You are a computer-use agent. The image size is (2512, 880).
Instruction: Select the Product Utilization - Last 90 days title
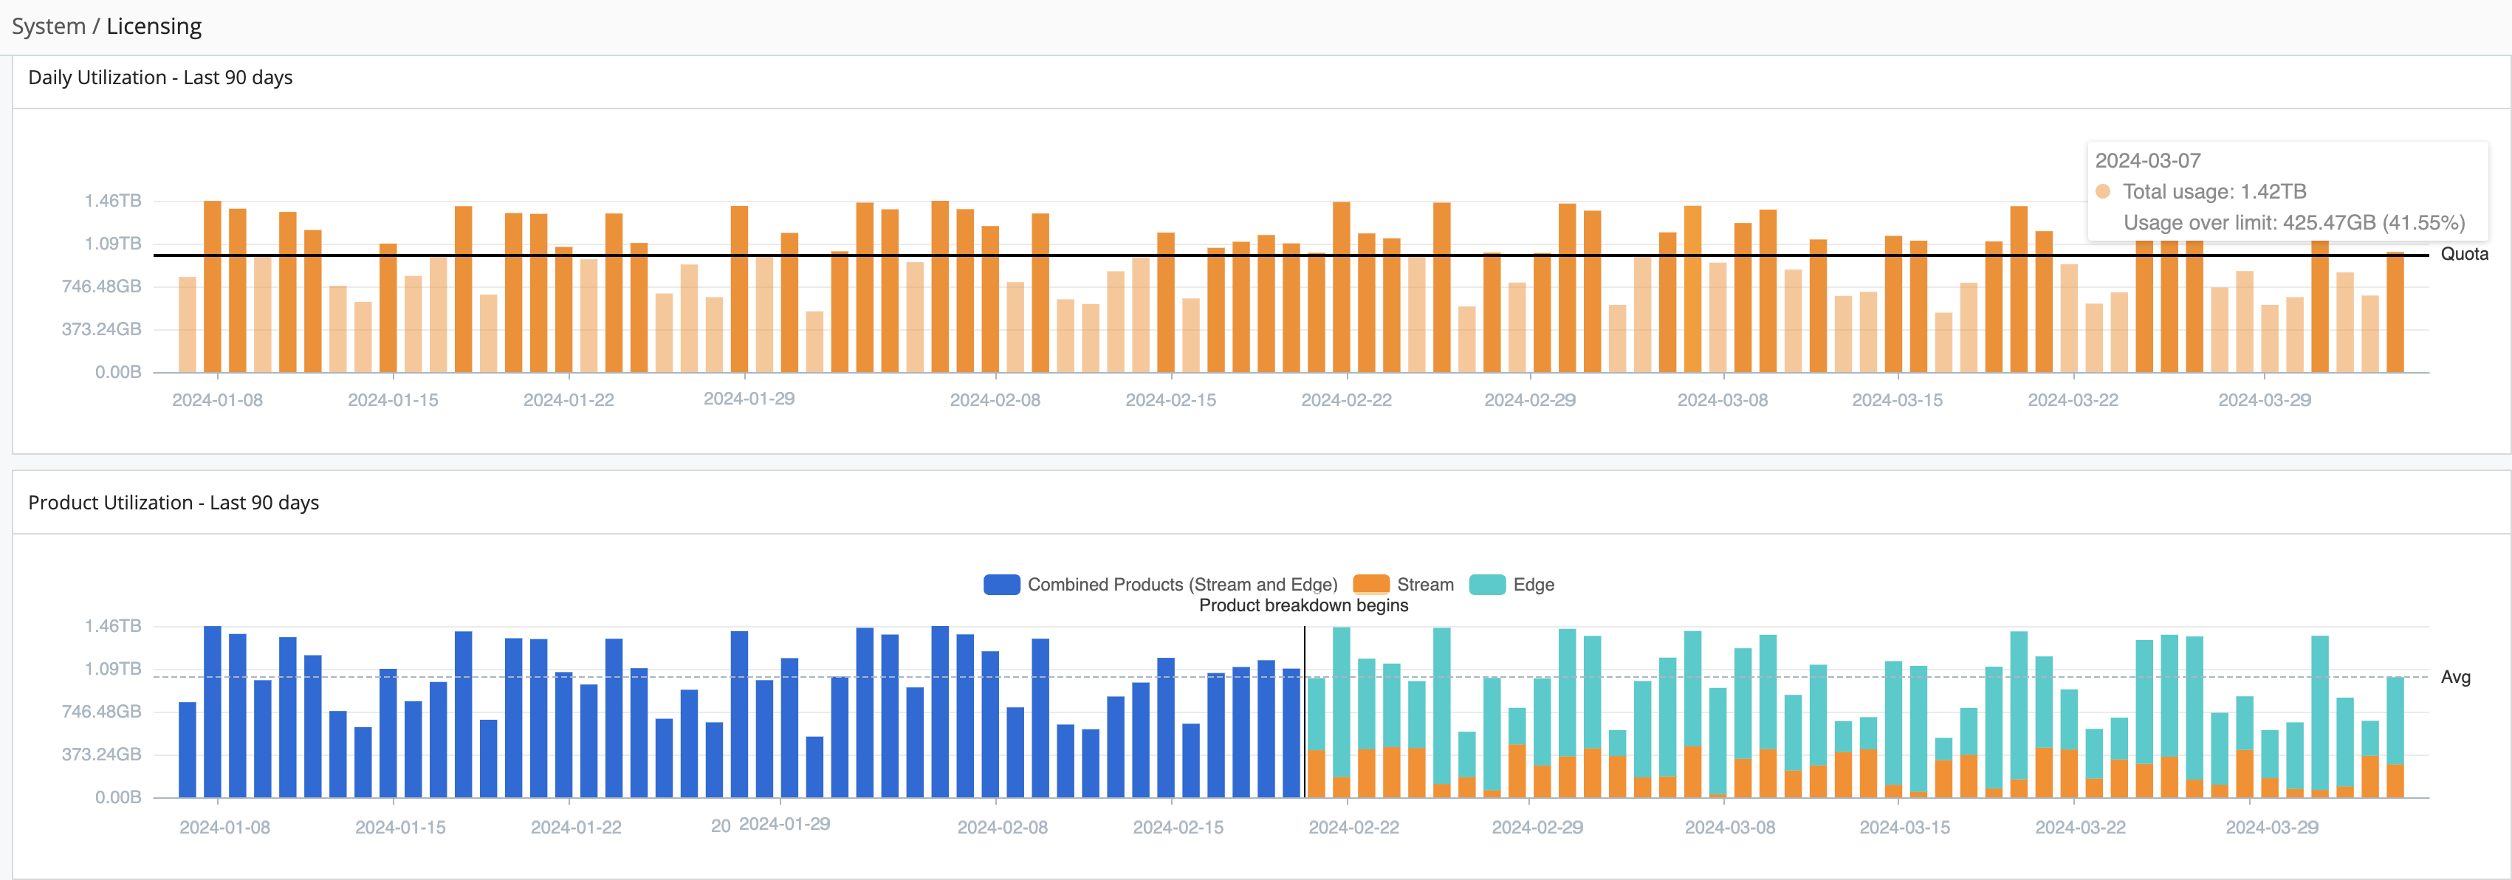click(174, 503)
